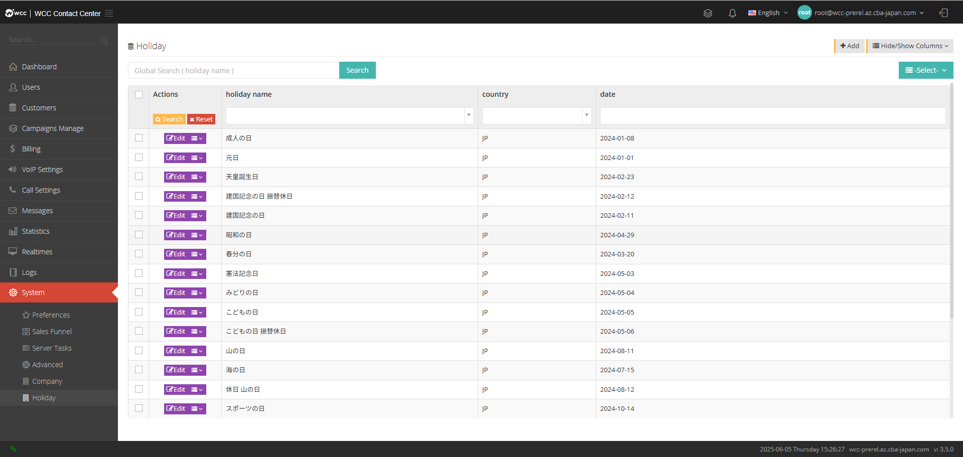Click the sidebar Search field

click(x=53, y=40)
